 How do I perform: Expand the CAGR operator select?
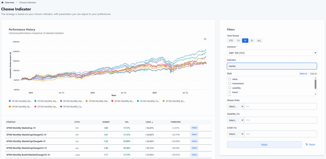tap(235, 134)
